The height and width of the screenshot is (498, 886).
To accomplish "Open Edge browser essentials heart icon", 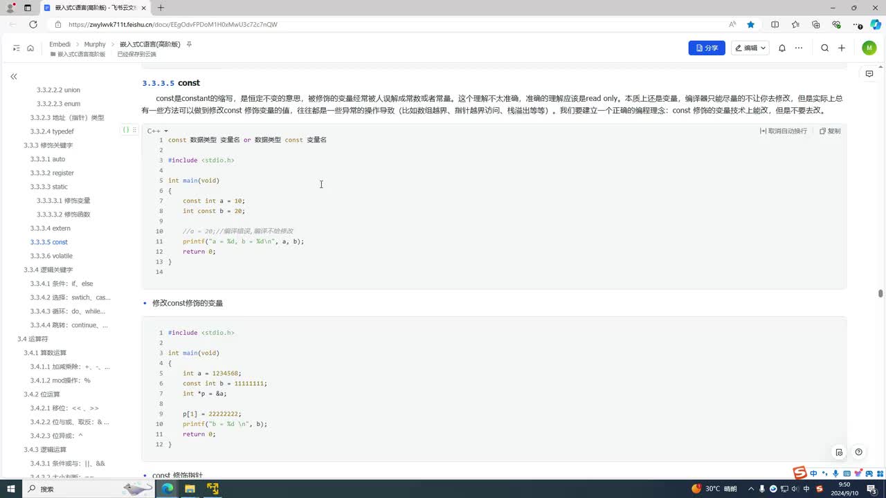I will click(x=836, y=24).
